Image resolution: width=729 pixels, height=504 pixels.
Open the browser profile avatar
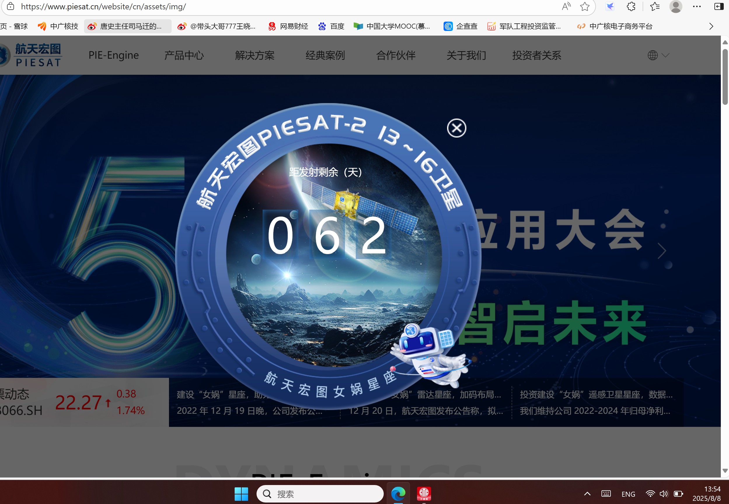tap(676, 6)
